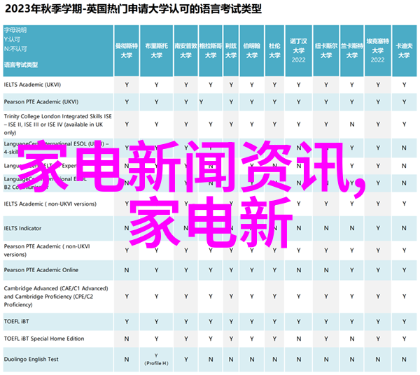Select row label IELTS Academic (UKVI)
This screenshot has width=420, height=375.
point(32,85)
